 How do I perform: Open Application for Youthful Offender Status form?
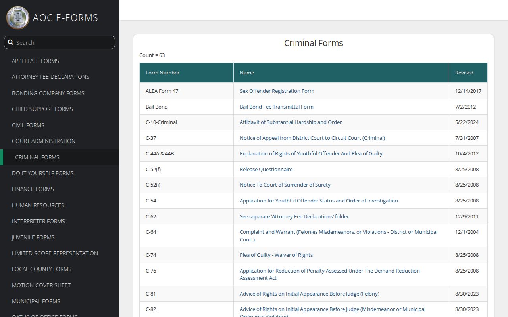319,201
